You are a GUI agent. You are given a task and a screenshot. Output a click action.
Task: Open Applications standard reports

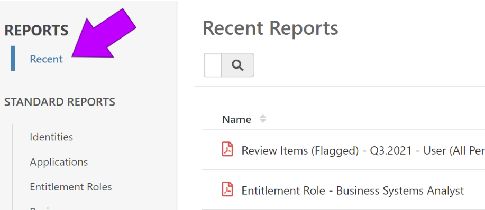pos(59,162)
